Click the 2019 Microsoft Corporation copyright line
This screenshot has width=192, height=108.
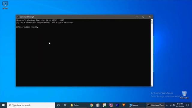[45, 22]
